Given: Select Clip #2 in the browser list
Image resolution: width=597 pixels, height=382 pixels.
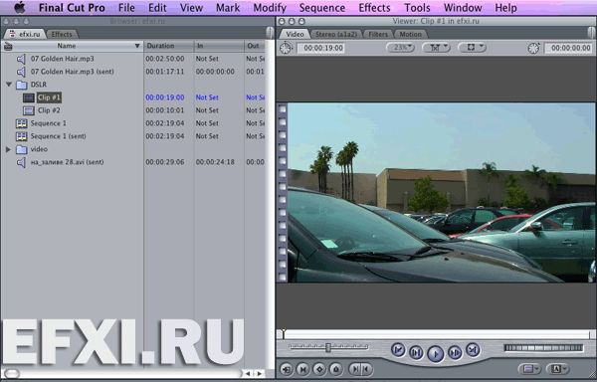Looking at the screenshot, I should 49,110.
